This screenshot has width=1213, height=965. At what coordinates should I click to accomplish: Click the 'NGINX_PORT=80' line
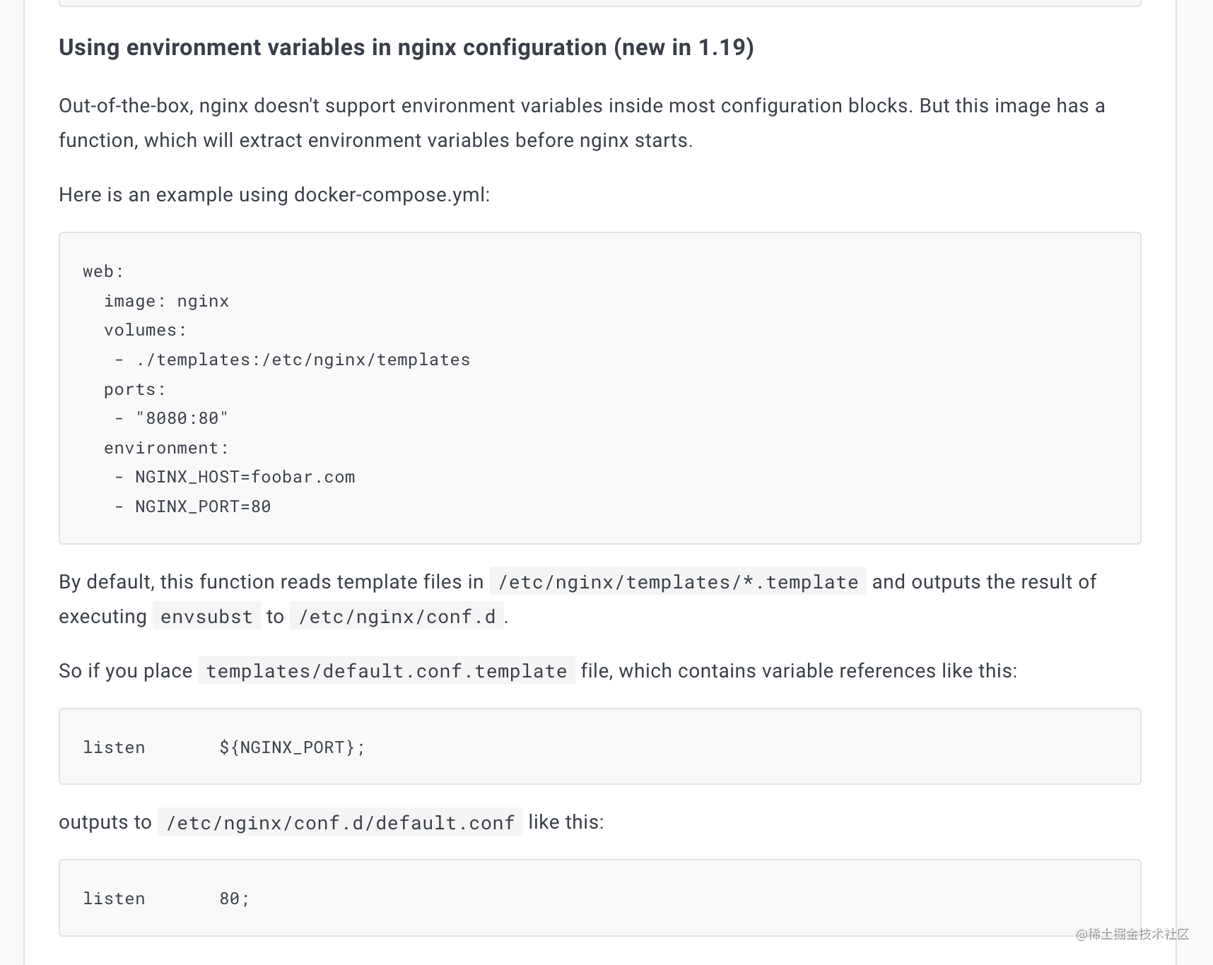click(x=192, y=507)
